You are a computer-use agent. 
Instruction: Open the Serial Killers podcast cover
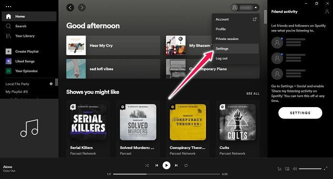point(88,122)
